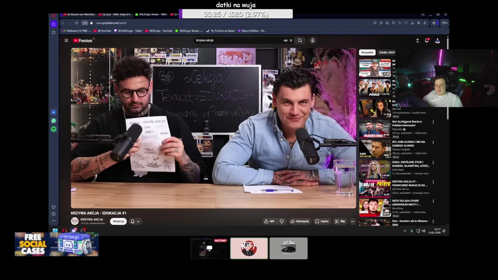Switch to the 'NEEXcsgo Stream - Watch' tab
498x280 pixels.
[x=151, y=14]
